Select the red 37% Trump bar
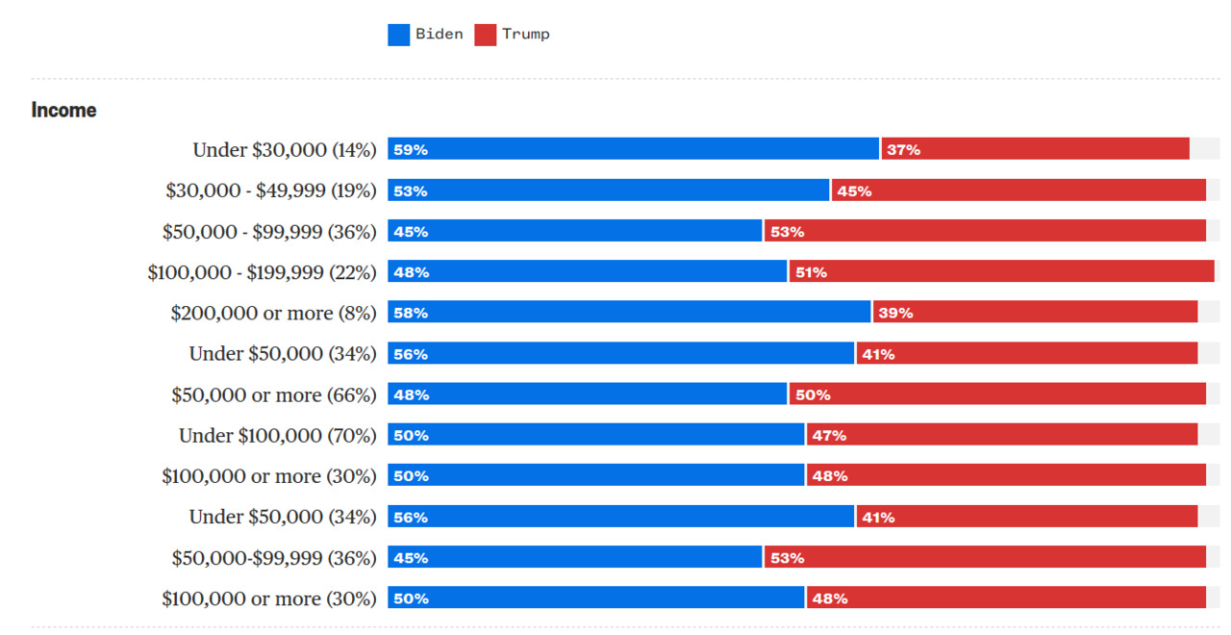 1036,149
